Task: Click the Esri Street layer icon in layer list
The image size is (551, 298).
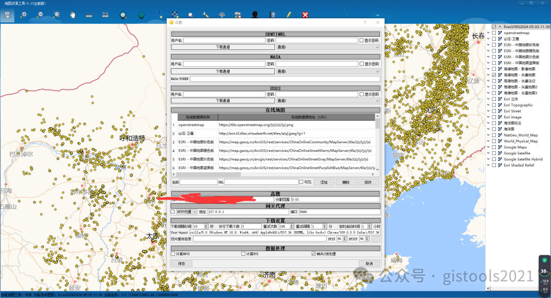Action: click(x=500, y=111)
